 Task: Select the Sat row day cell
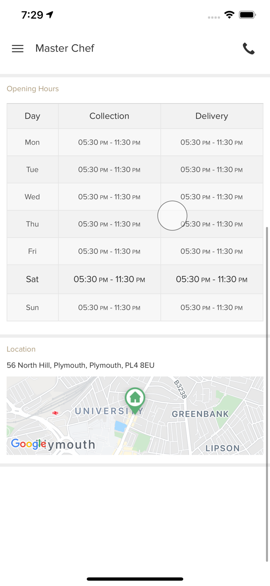32,279
